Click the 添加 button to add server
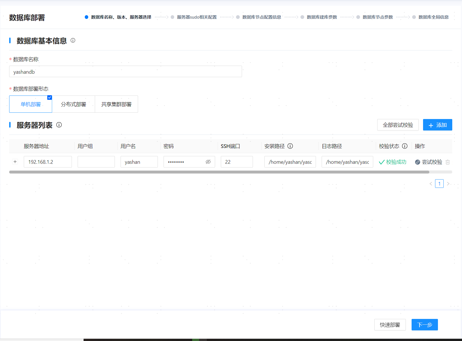This screenshot has height=341, width=462. (437, 125)
